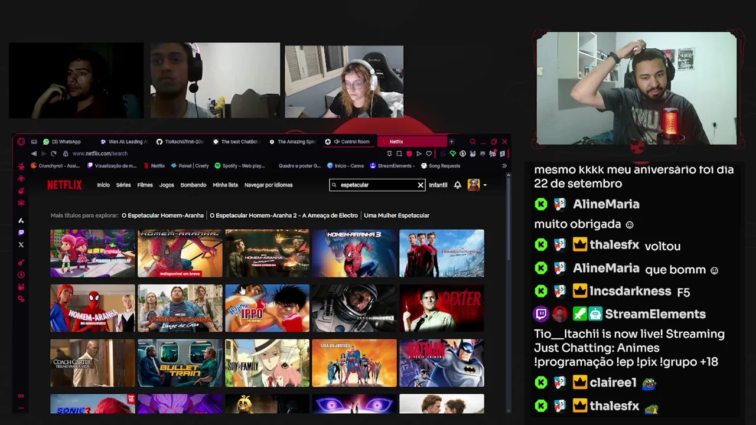
Task: Open Navegar por idiomas
Action: [x=268, y=185]
